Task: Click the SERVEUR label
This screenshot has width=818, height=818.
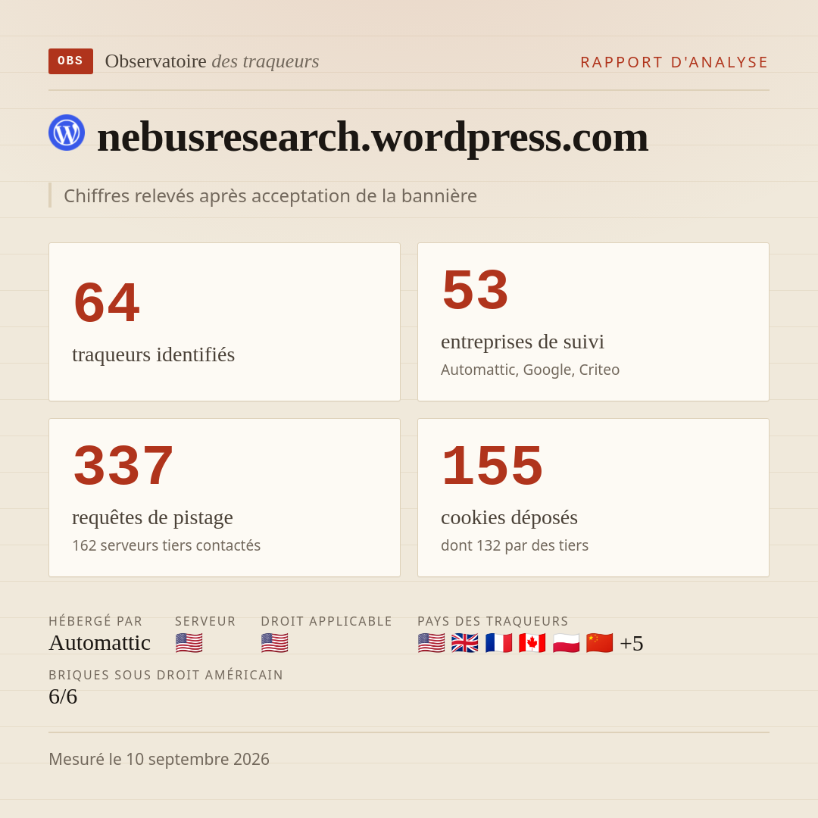Action: (x=205, y=621)
